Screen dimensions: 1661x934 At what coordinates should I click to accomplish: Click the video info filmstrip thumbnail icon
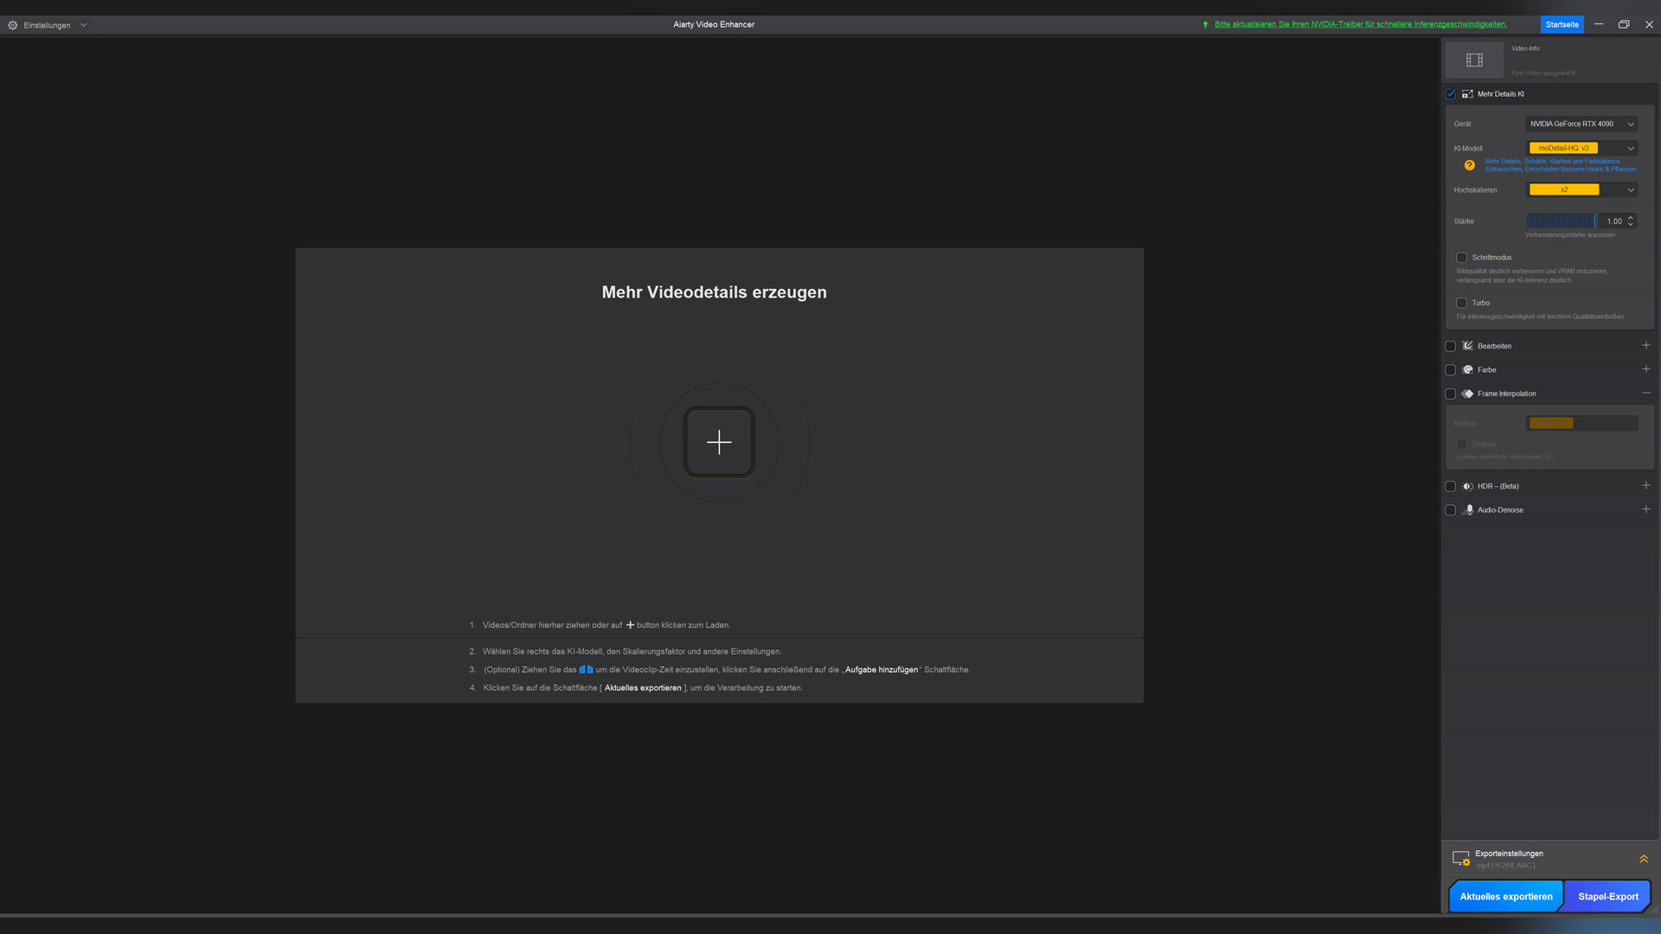(1474, 61)
